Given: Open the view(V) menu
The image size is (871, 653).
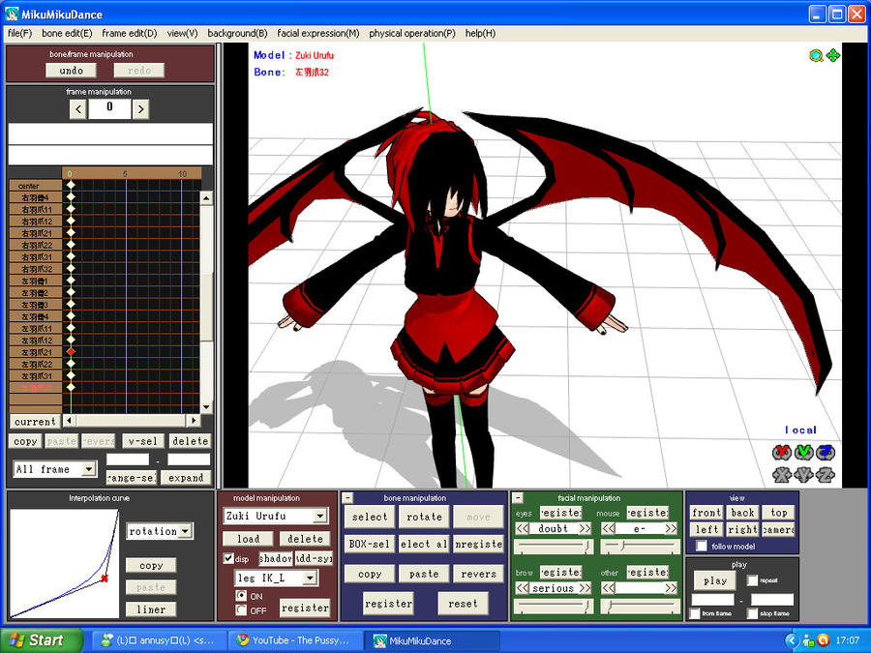Looking at the screenshot, I should tap(180, 32).
